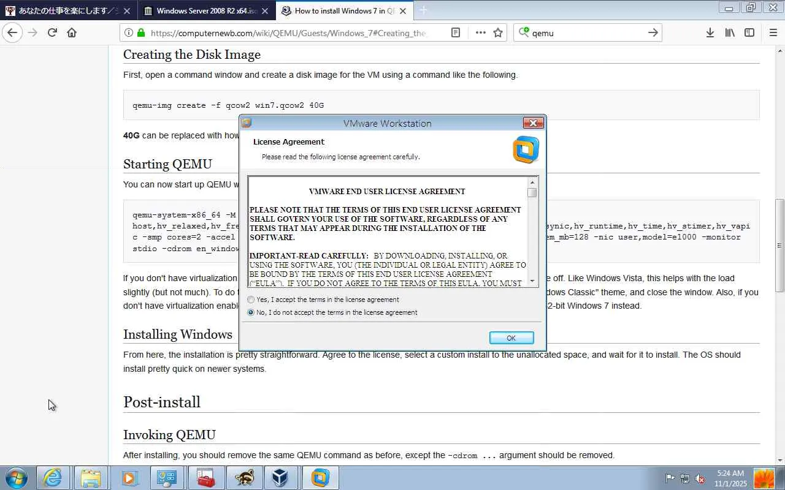Close the How to install Windows 7 tab
The width and height of the screenshot is (785, 490).
402,11
